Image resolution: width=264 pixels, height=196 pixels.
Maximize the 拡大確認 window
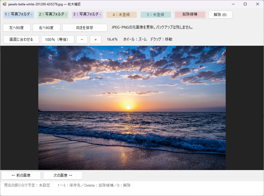(245, 4)
